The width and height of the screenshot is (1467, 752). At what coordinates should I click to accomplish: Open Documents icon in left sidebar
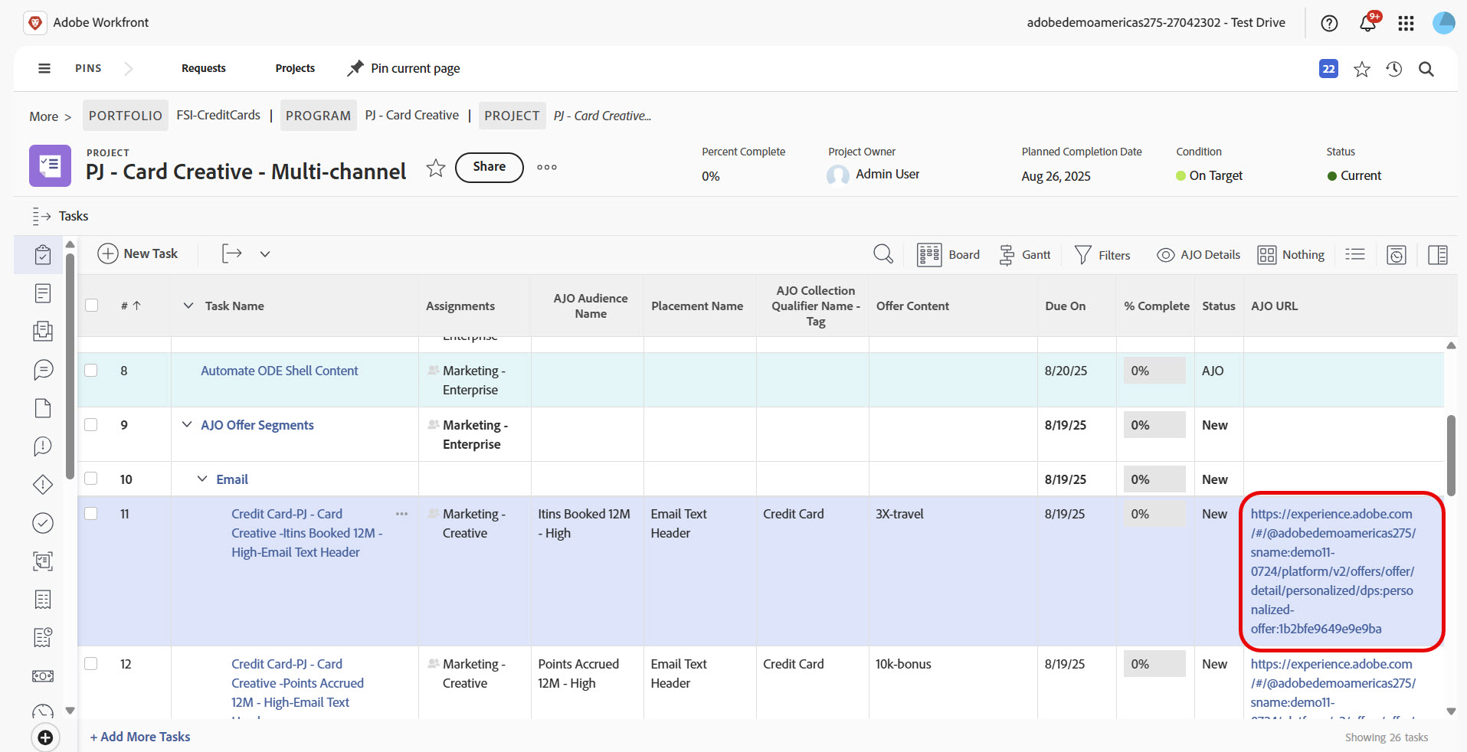coord(43,408)
